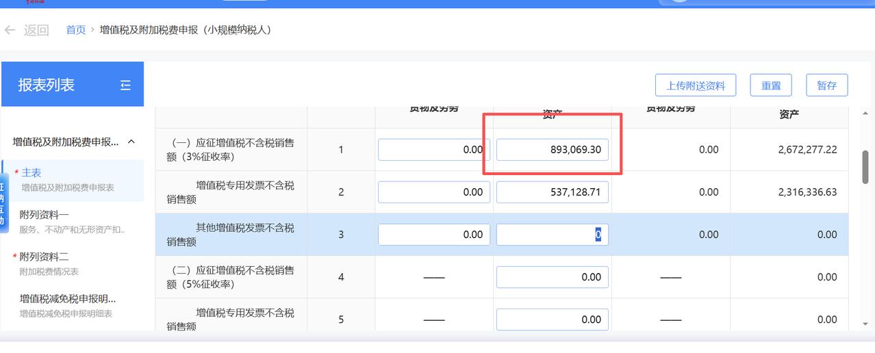The image size is (875, 353).
Task: Edit row 1 货物及劳务 field 0.00
Action: click(433, 150)
